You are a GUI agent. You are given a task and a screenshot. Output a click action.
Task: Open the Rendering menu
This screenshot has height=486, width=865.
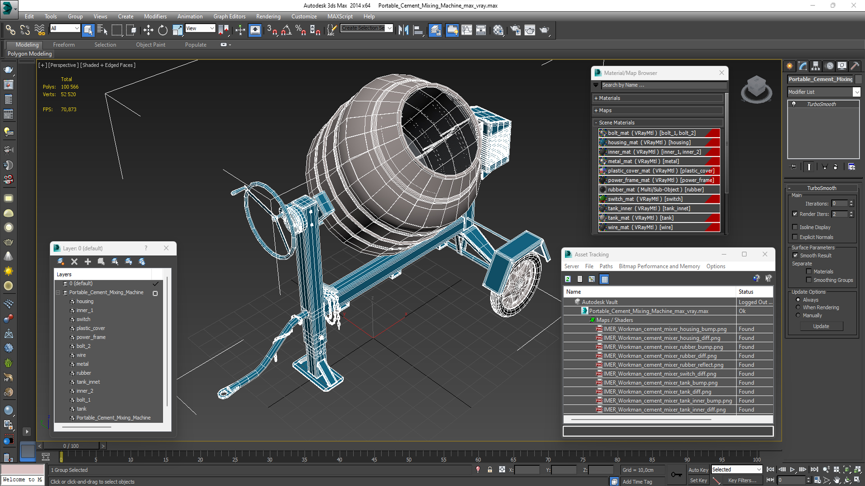click(268, 16)
